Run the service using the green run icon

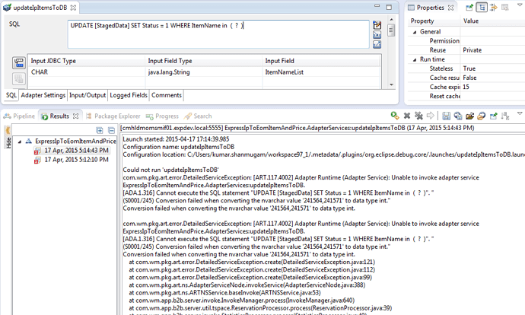[395, 116]
